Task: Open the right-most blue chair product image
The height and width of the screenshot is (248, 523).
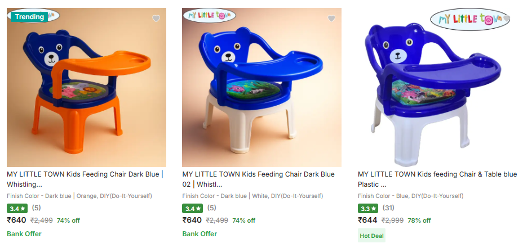Action: (x=437, y=96)
